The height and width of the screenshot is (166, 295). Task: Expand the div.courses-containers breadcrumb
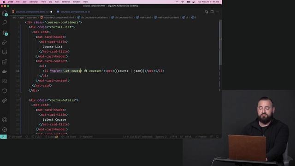tap(92, 18)
